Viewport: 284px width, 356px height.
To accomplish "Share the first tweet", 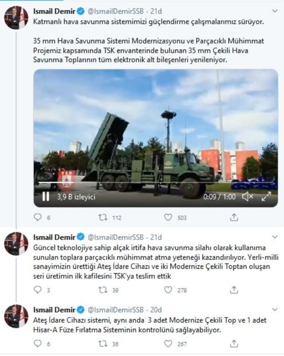I will coord(234,218).
